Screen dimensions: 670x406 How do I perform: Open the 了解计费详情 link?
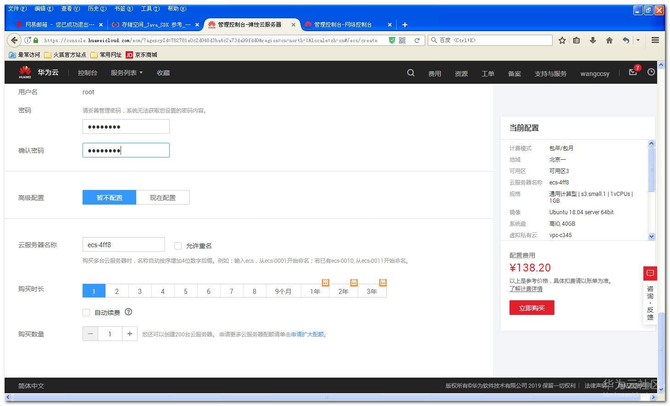pyautogui.click(x=526, y=289)
